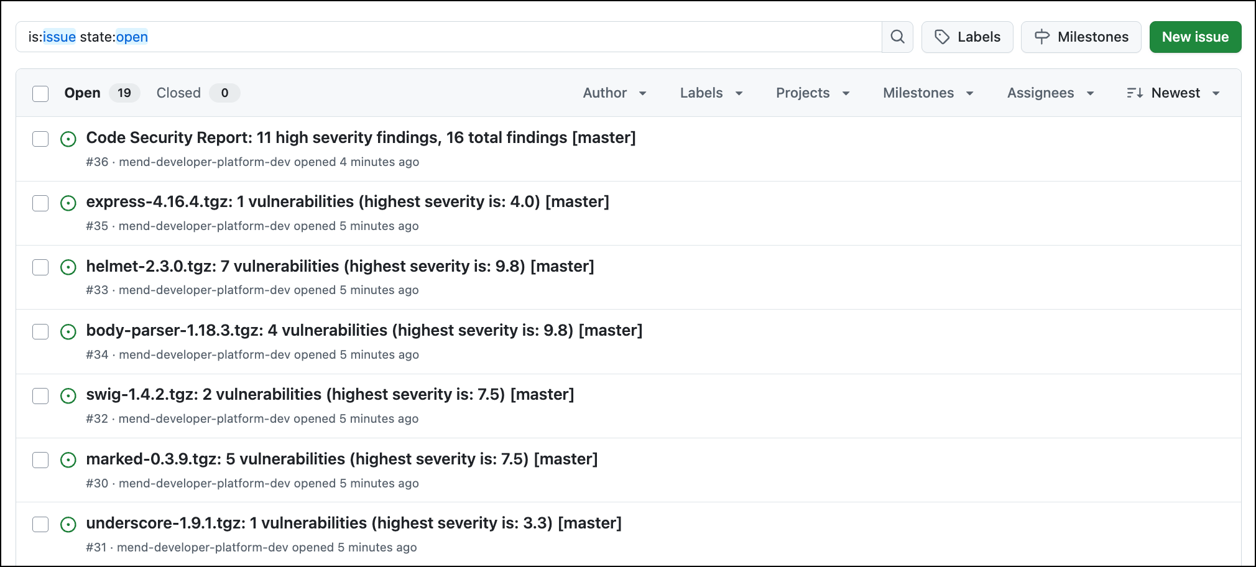This screenshot has height=567, width=1256.
Task: Select the Code Security Report issue checkbox
Action: [40, 139]
